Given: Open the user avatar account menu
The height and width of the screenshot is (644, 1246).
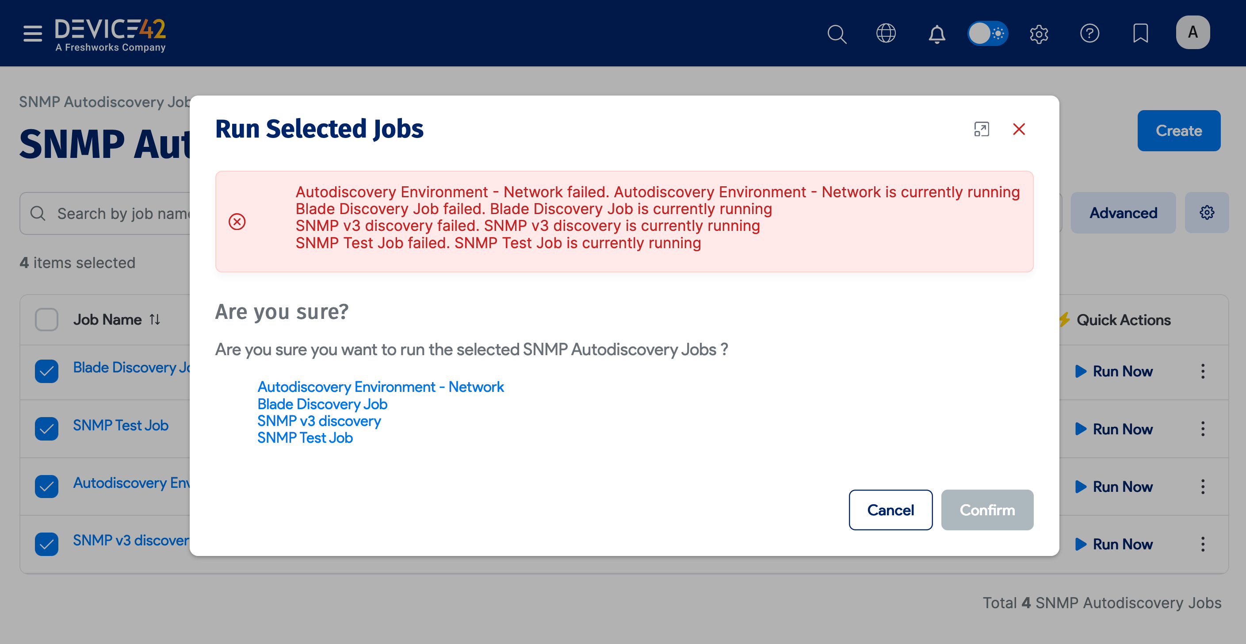Looking at the screenshot, I should coord(1192,32).
